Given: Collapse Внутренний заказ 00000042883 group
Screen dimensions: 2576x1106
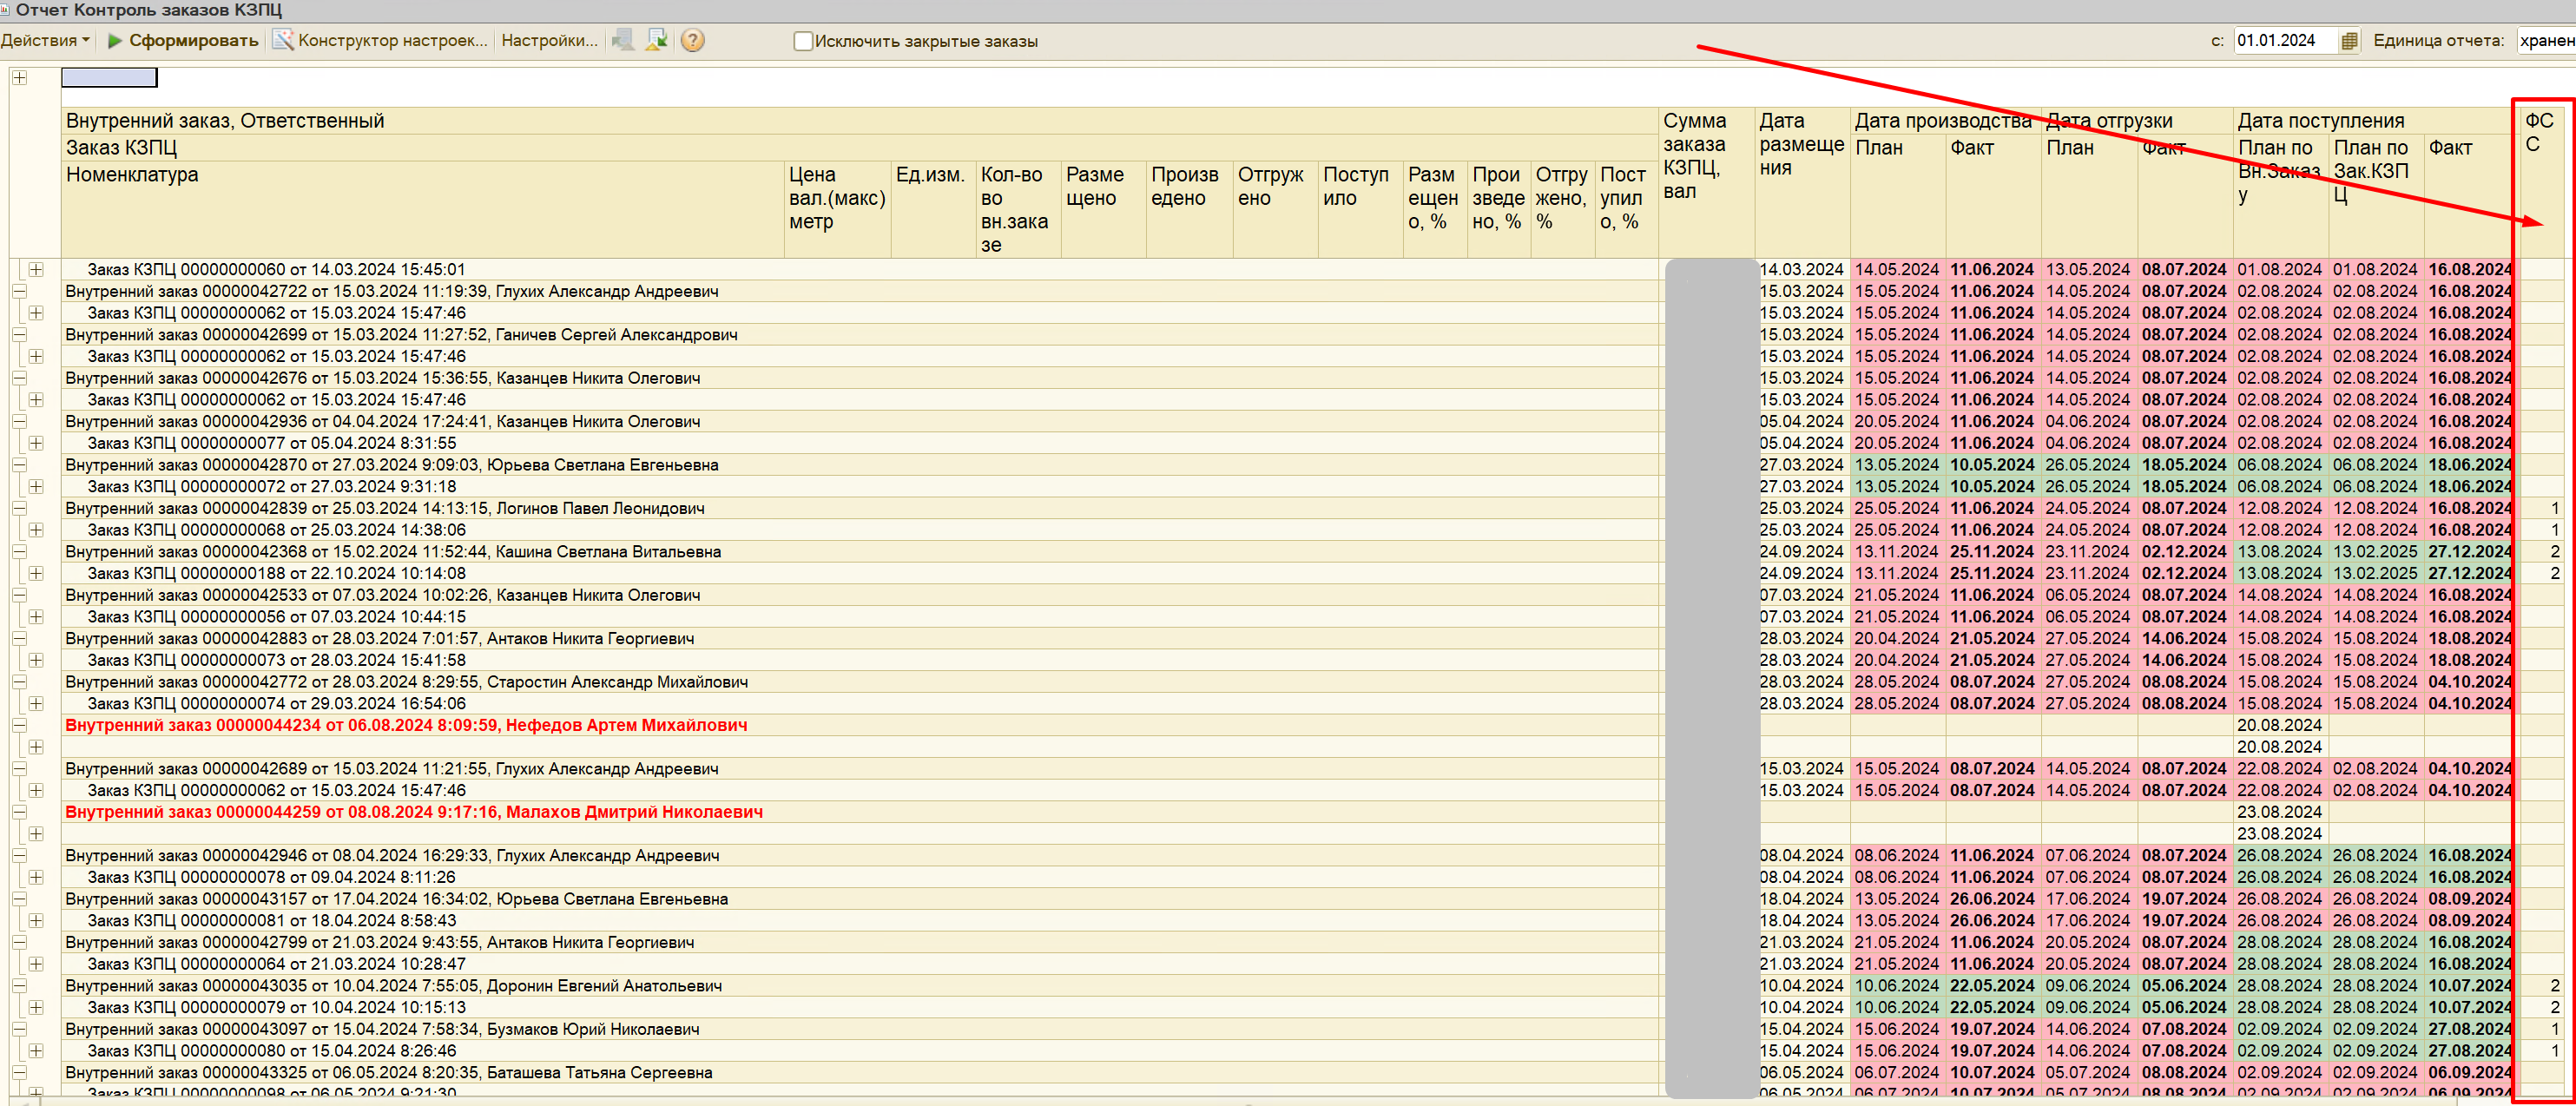Looking at the screenshot, I should pos(19,638).
